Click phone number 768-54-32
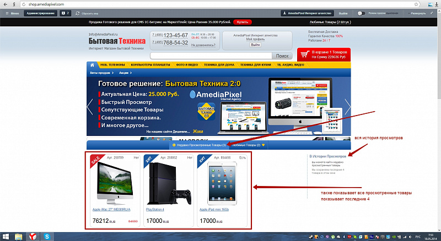Viewport: 441px width, 241px height. 175,43
